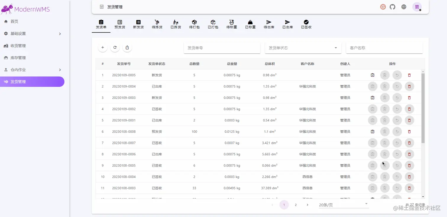447x217 pixels.
Task: Click the 发货单号 search field
Action: point(222,48)
